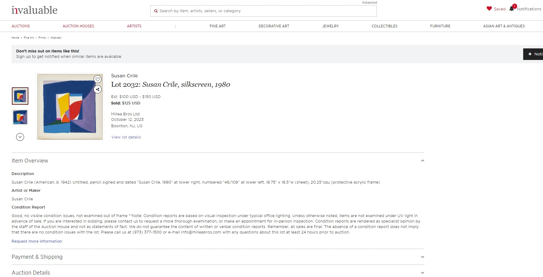Click the Condition Report heading

pos(28,207)
